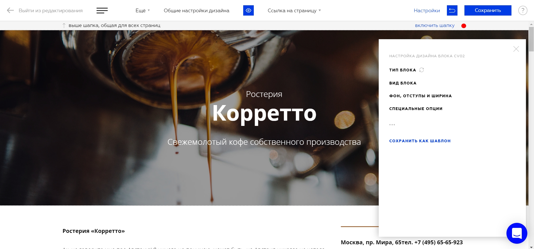Click the back arrow to exit editing
The width and height of the screenshot is (534, 249).
[x=10, y=11]
